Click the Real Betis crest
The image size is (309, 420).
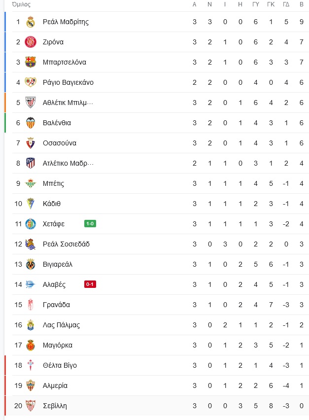click(31, 183)
